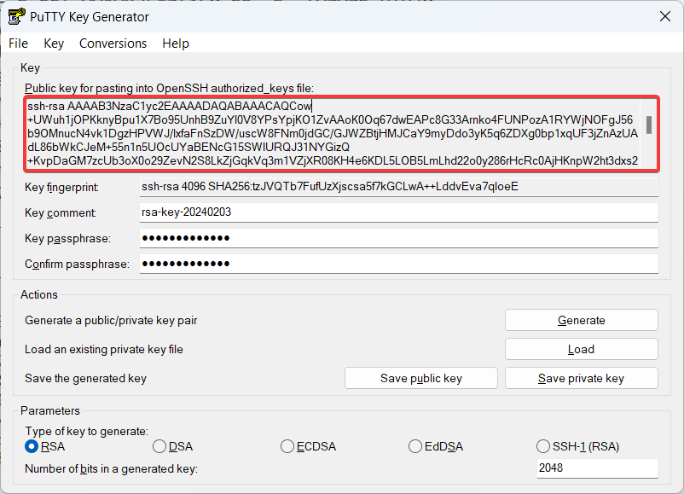Click Save public key button
This screenshot has width=684, height=494.
coord(421,378)
